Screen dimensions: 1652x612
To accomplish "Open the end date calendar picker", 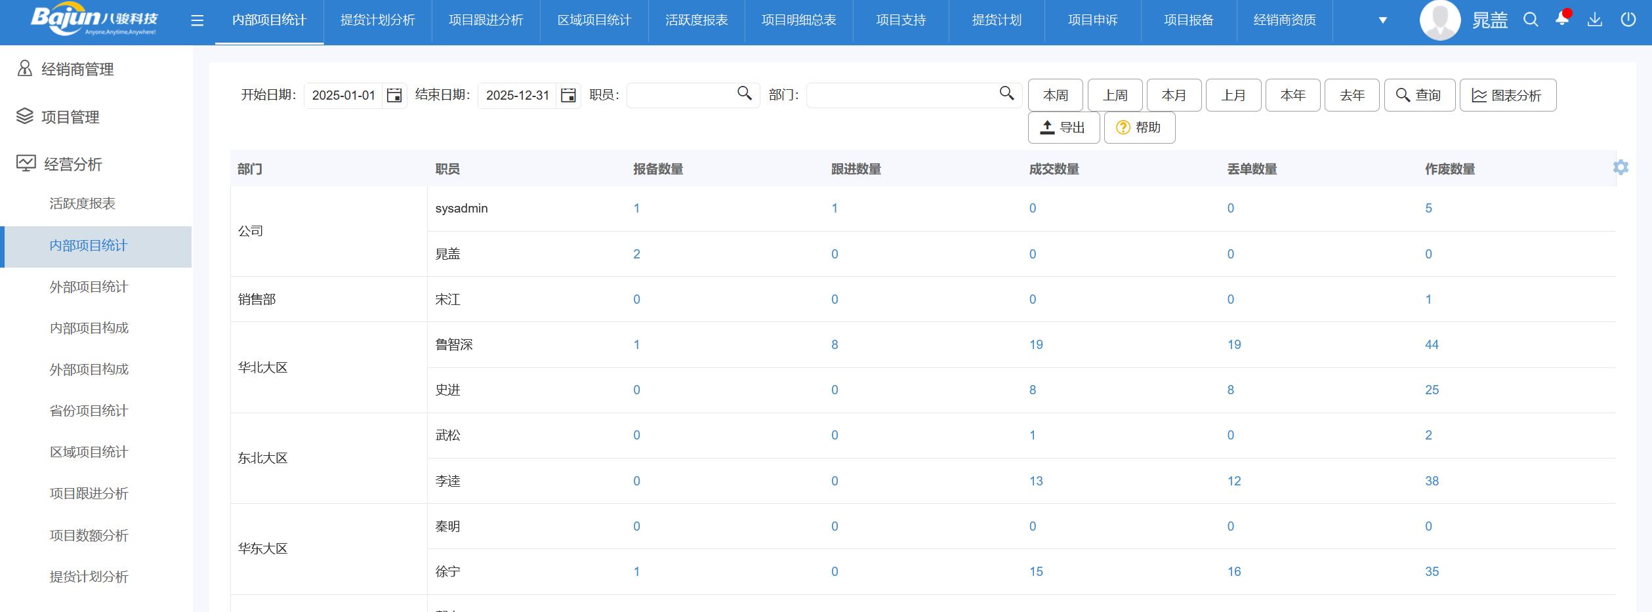I will pyautogui.click(x=568, y=96).
